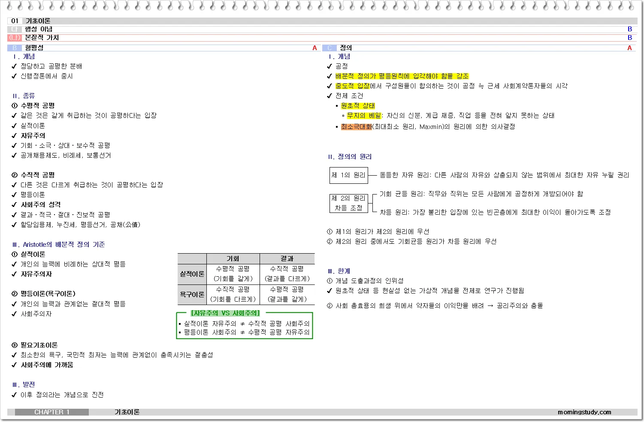This screenshot has width=644, height=422.
Task: Tick the checkmark beside 사회주의 성격
Action: [14, 205]
